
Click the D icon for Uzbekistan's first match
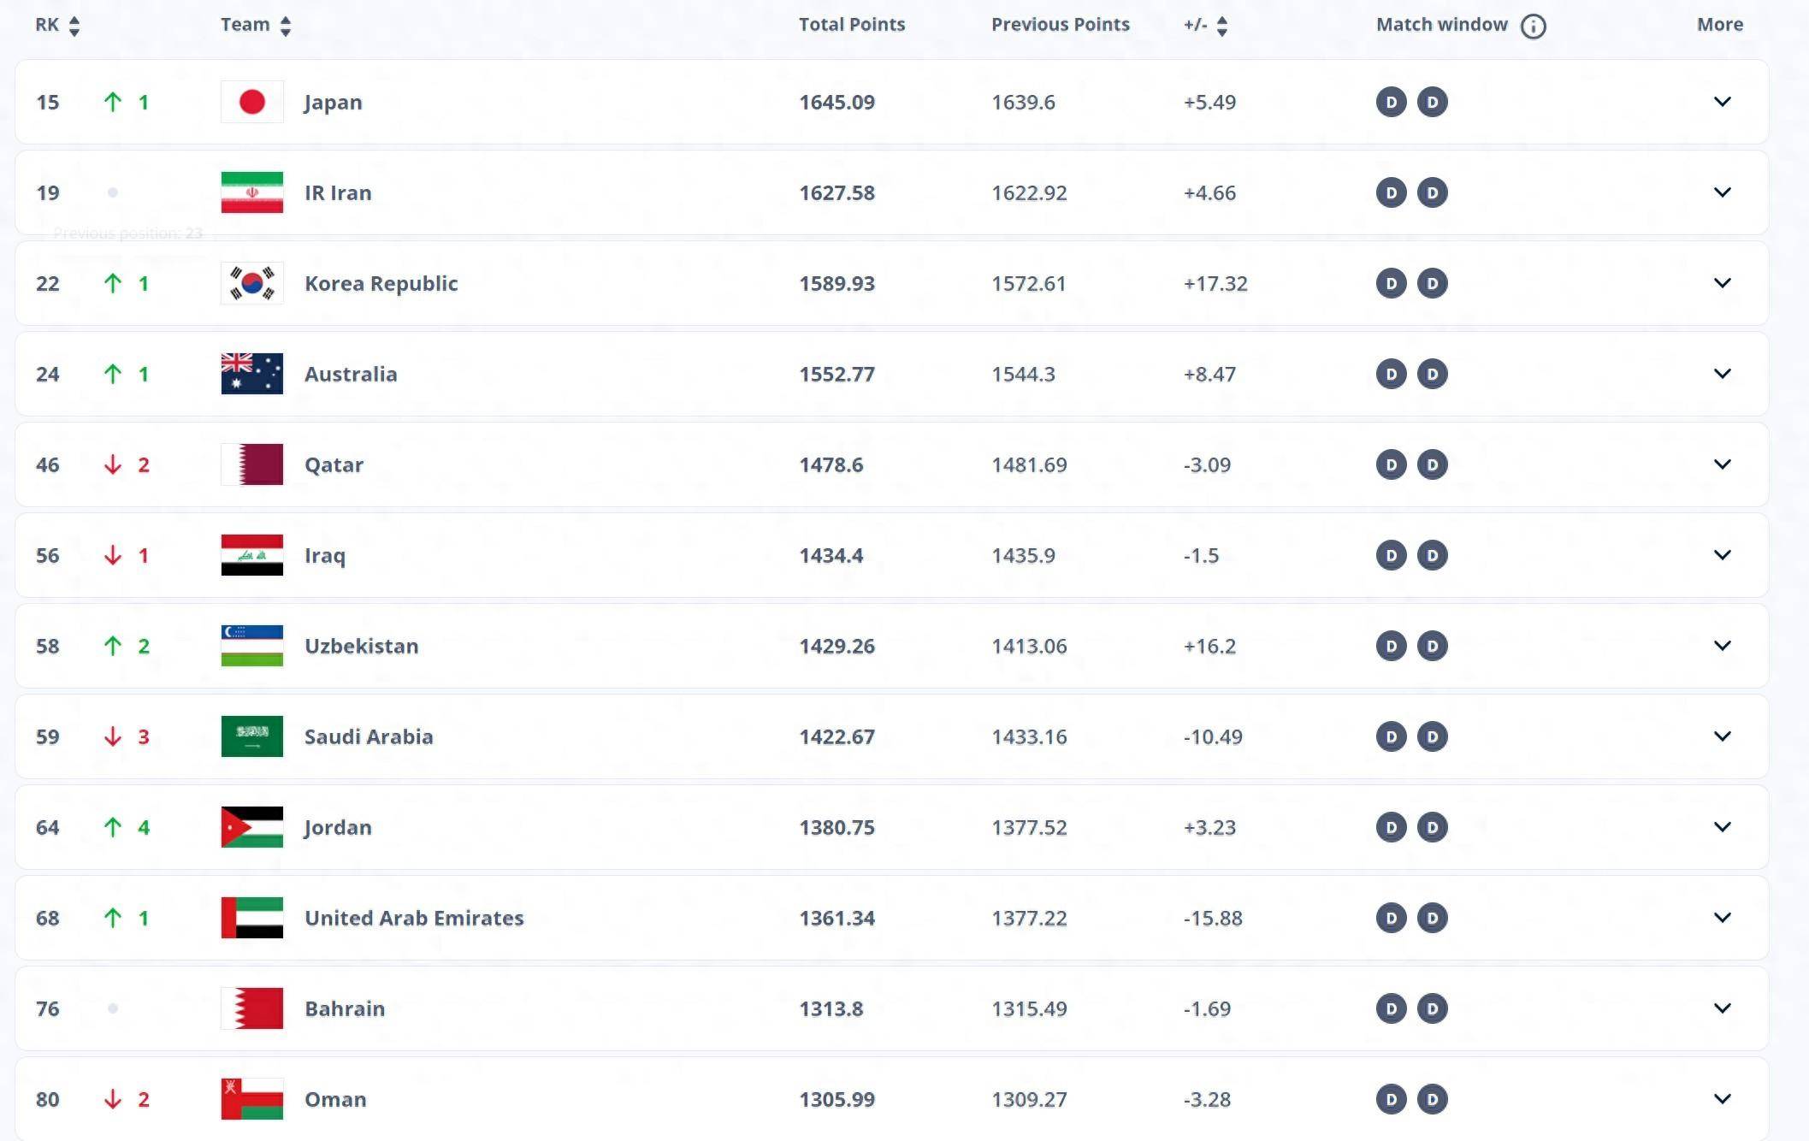1390,644
